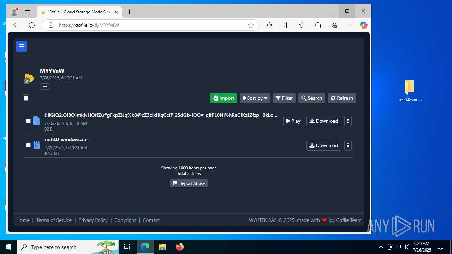Click the taskbar search box
This screenshot has width=452, height=254.
(68, 247)
